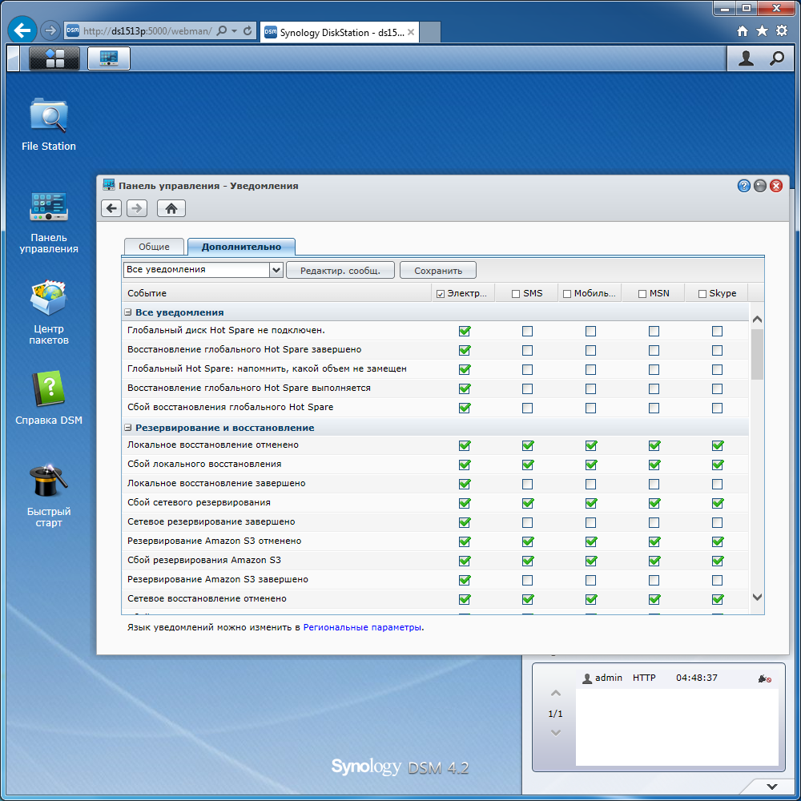Minimize the Панель управления DSM window
The width and height of the screenshot is (801, 801).
point(760,186)
